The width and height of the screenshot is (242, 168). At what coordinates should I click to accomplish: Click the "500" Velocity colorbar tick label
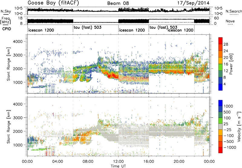pyautogui.click(x=227, y=112)
